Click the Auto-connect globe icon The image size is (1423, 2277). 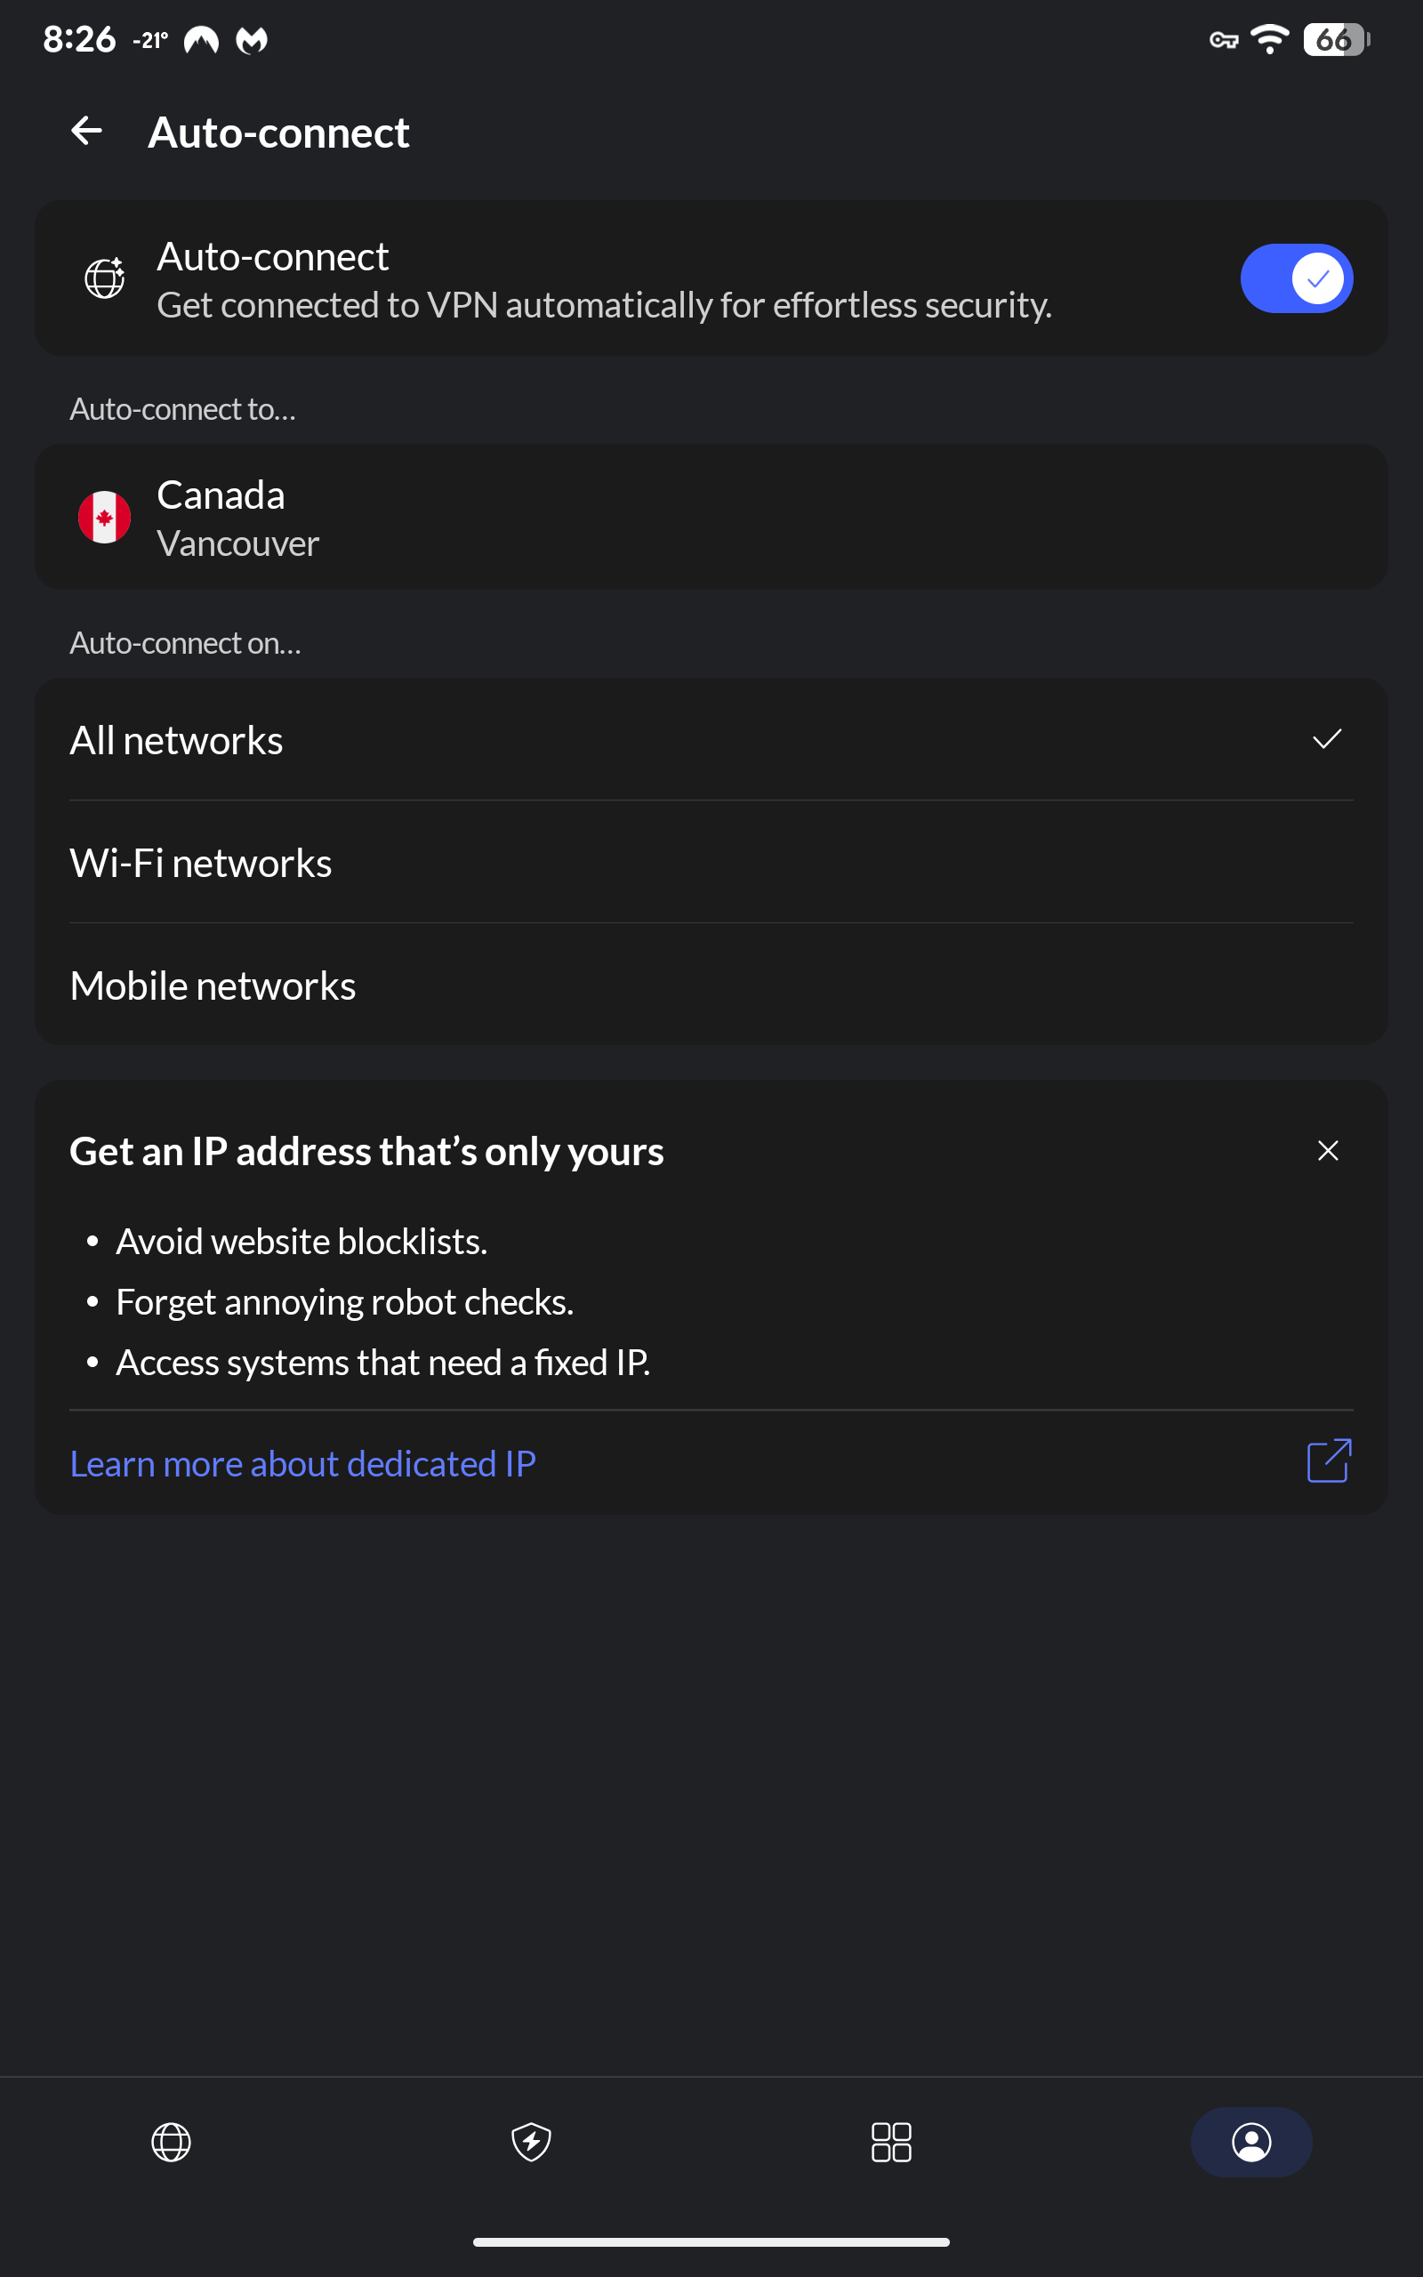(x=104, y=278)
